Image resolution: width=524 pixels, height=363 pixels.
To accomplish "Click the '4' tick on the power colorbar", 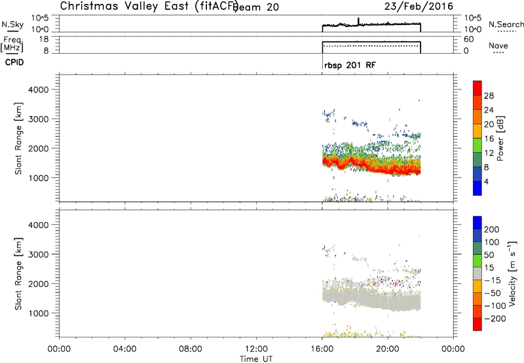I will 486,181.
